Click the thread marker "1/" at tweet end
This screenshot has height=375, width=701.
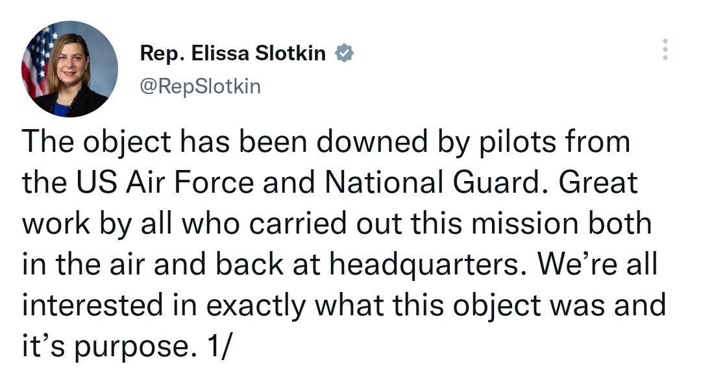[219, 345]
